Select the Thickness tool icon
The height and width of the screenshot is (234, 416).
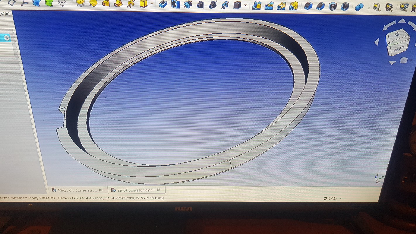tap(345, 6)
